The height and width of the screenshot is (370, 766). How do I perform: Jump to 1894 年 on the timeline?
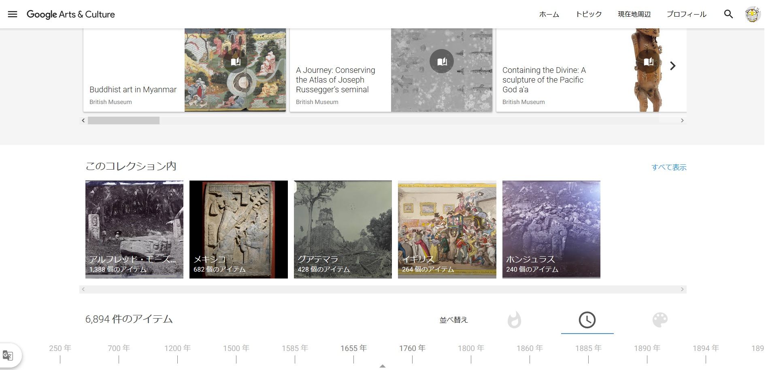coord(706,348)
